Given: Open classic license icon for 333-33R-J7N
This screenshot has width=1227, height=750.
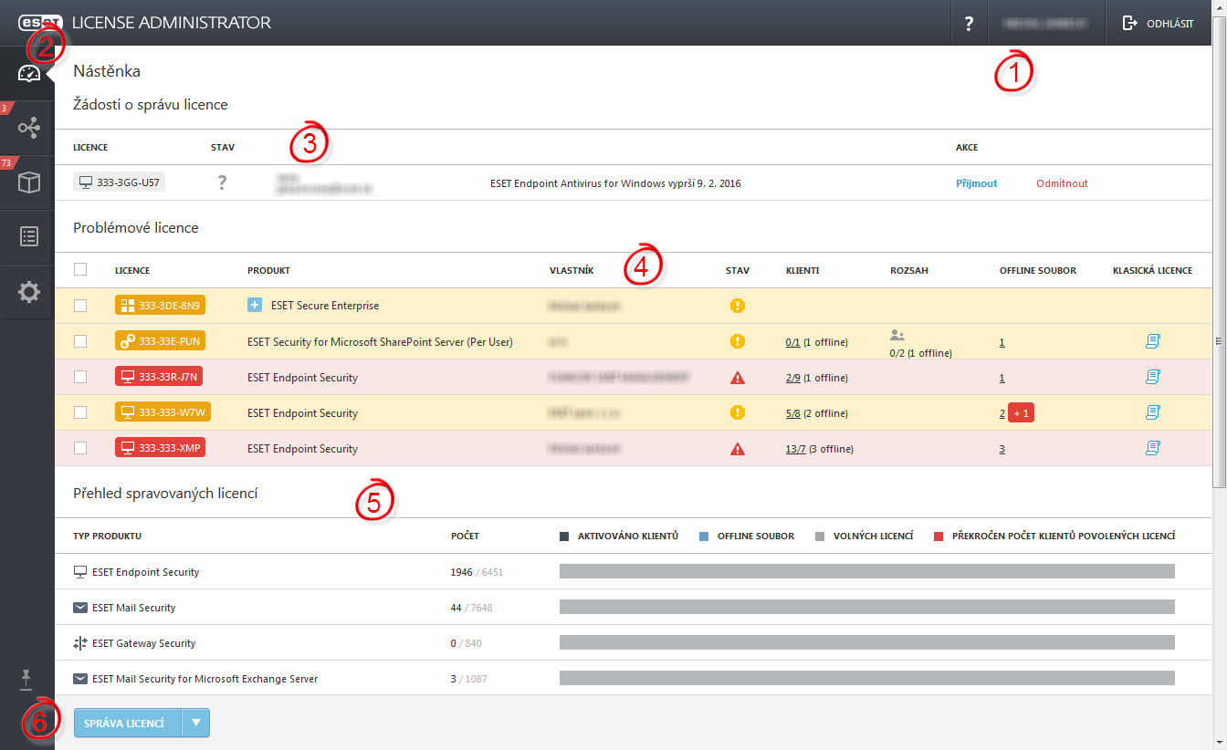Looking at the screenshot, I should pyautogui.click(x=1152, y=377).
